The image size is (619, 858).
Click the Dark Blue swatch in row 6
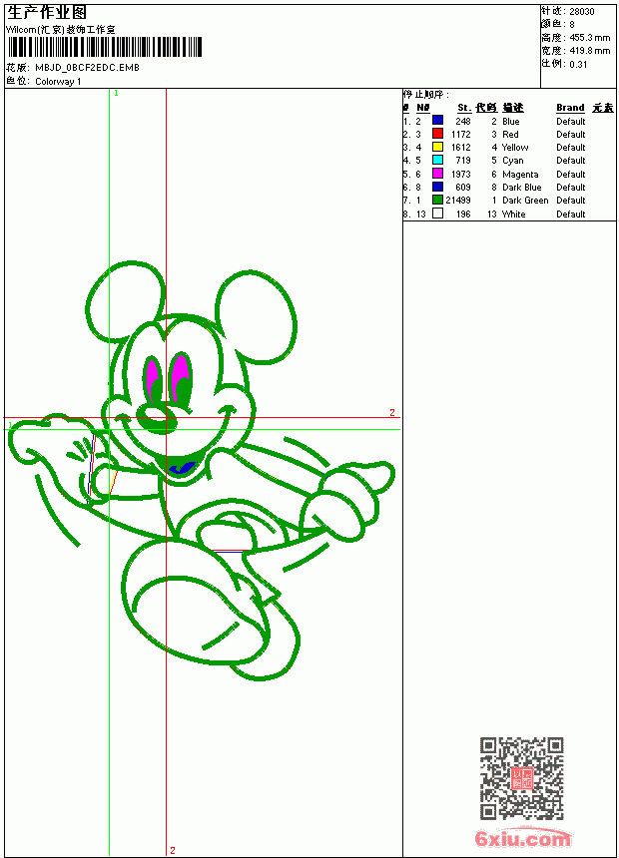click(437, 187)
